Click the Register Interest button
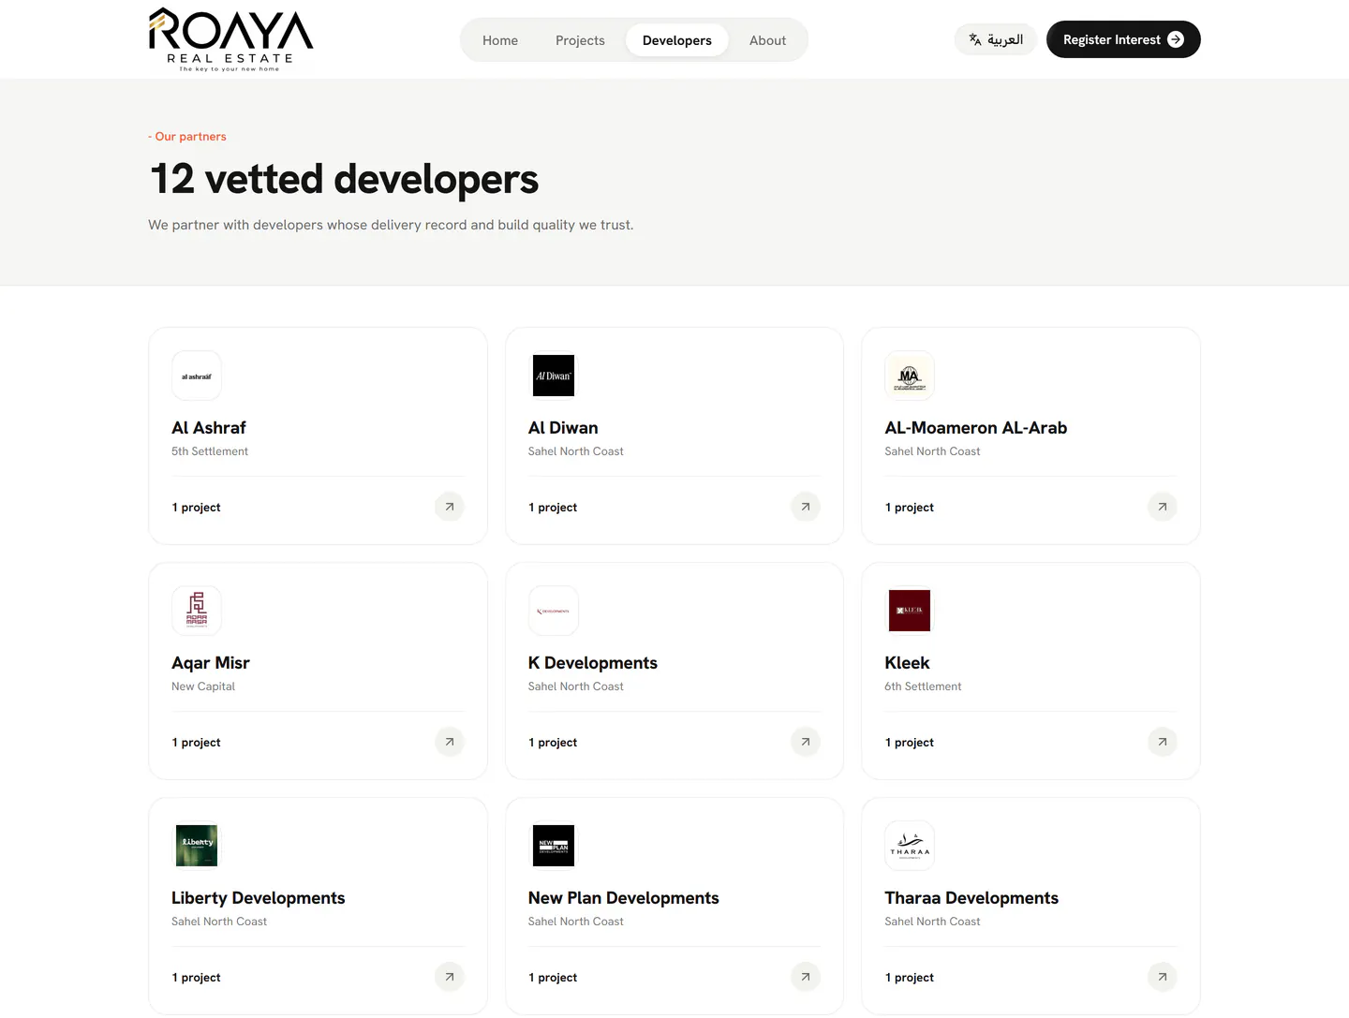The height and width of the screenshot is (1018, 1349). coord(1123,39)
